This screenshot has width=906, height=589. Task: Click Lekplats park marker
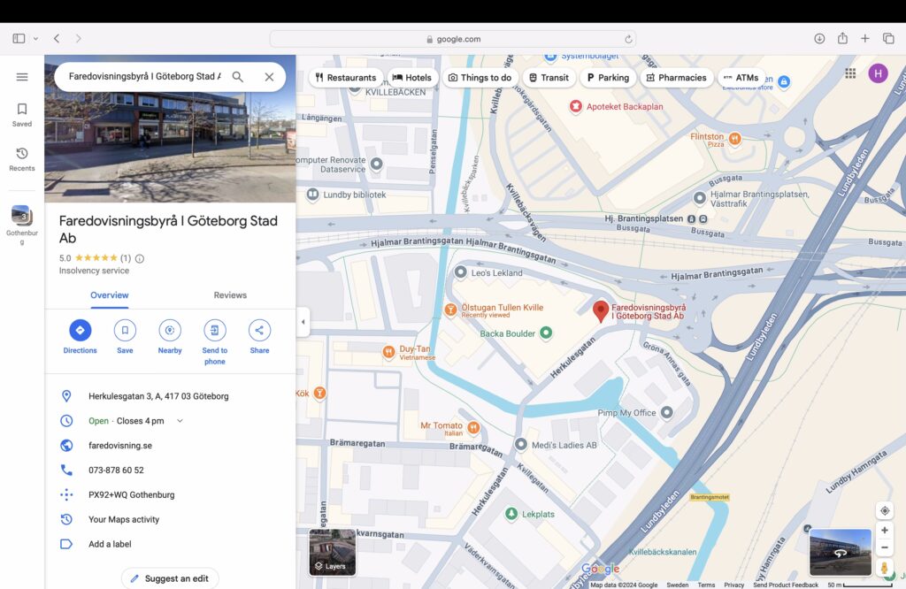coord(511,513)
